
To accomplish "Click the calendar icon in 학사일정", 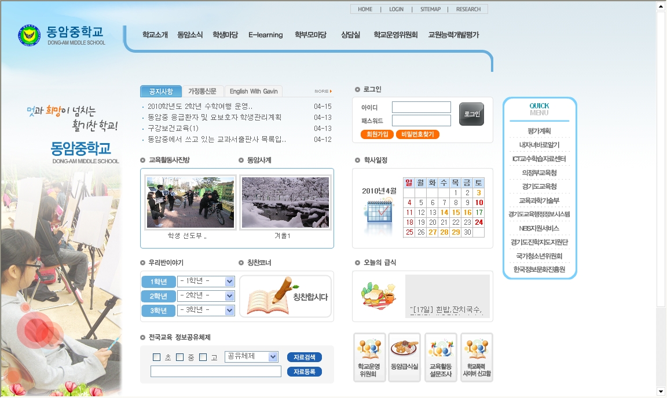I will click(x=378, y=216).
